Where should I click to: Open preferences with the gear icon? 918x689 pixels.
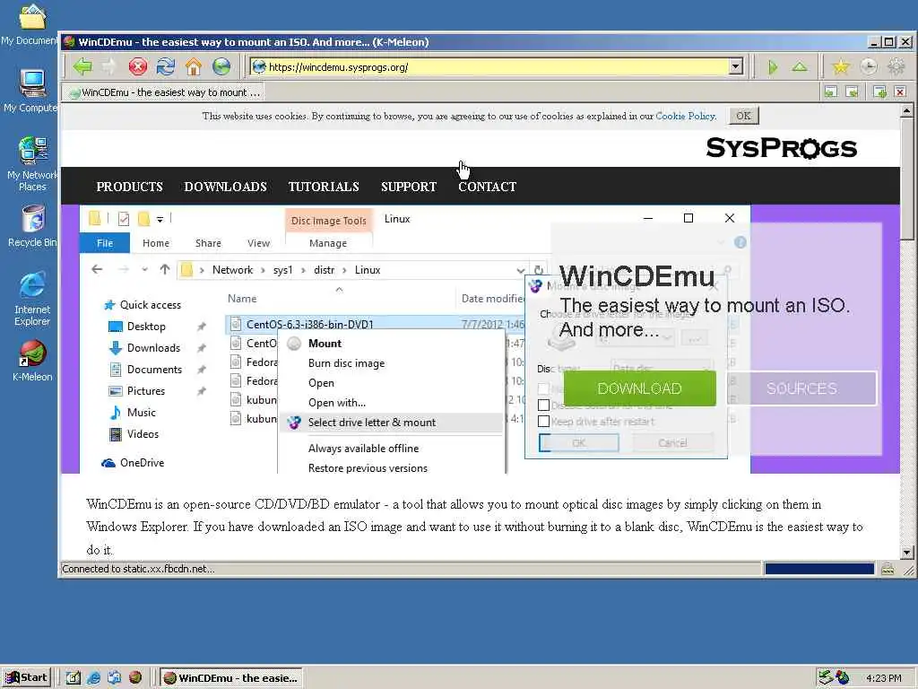896,67
